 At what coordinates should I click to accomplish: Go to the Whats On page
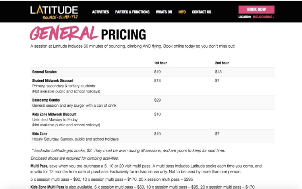164,12
